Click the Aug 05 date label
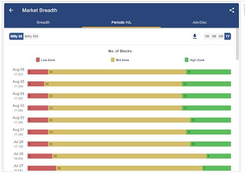Screen dimensions: 246x173 19,81
